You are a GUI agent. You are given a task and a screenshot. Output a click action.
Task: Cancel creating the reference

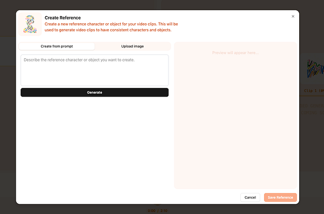[x=250, y=197]
